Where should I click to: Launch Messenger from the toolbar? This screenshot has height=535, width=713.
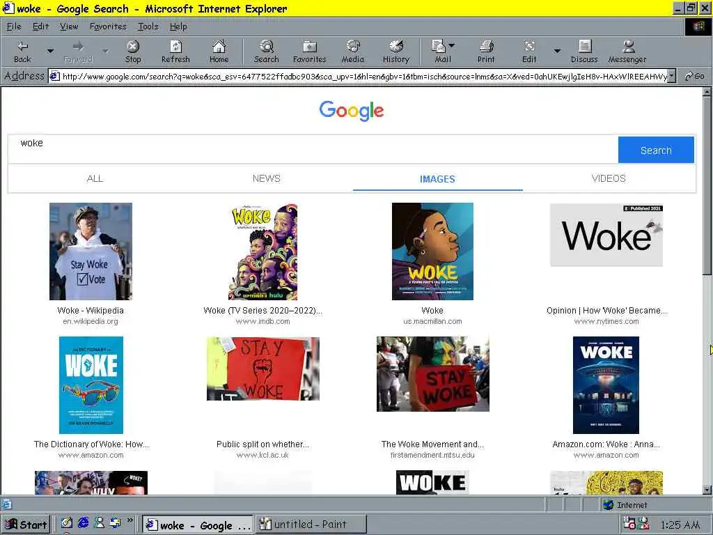coord(627,52)
